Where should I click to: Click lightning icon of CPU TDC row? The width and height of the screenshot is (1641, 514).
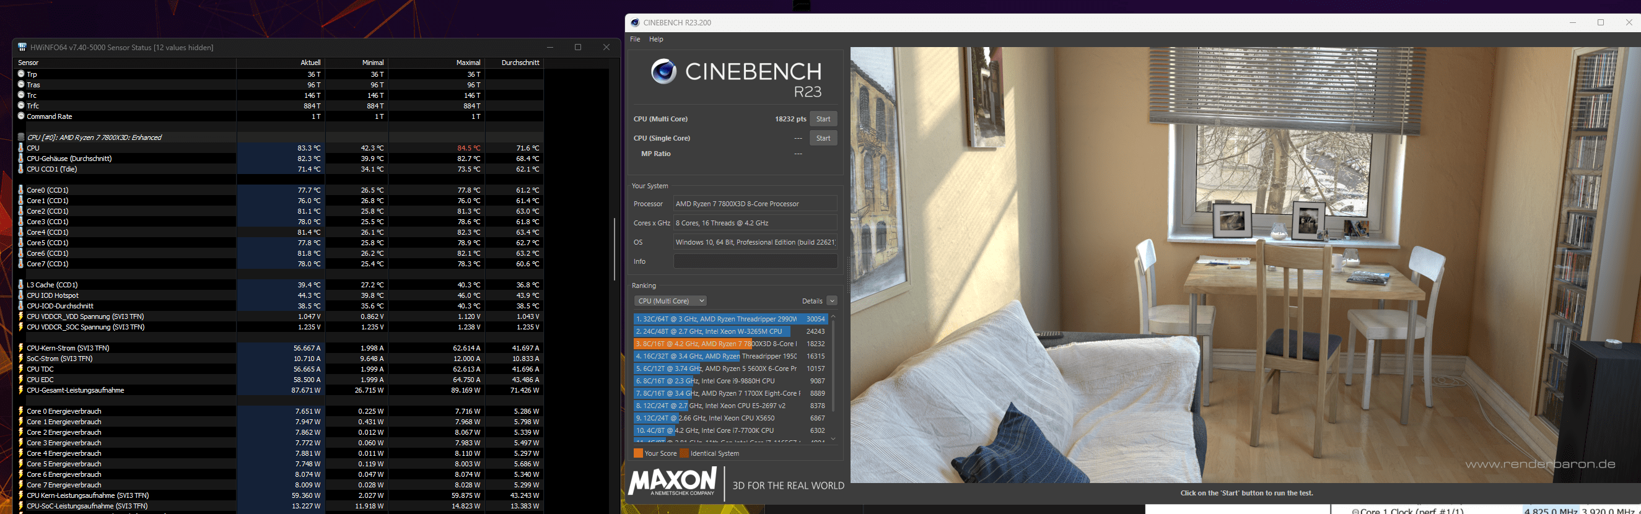pos(21,369)
